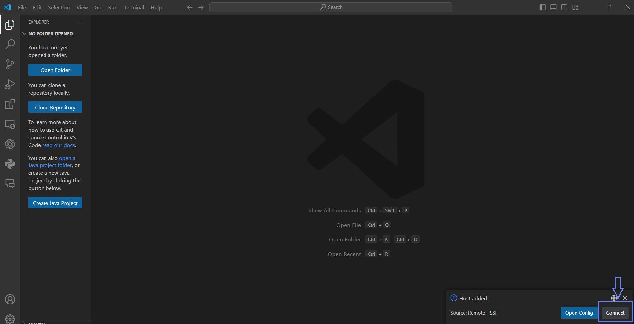The image size is (634, 324).
Task: Open the Selection menu
Action: pos(59,7)
